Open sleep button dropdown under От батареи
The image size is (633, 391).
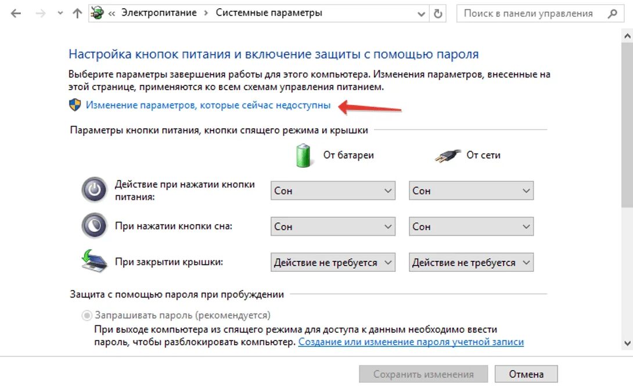[x=333, y=227]
